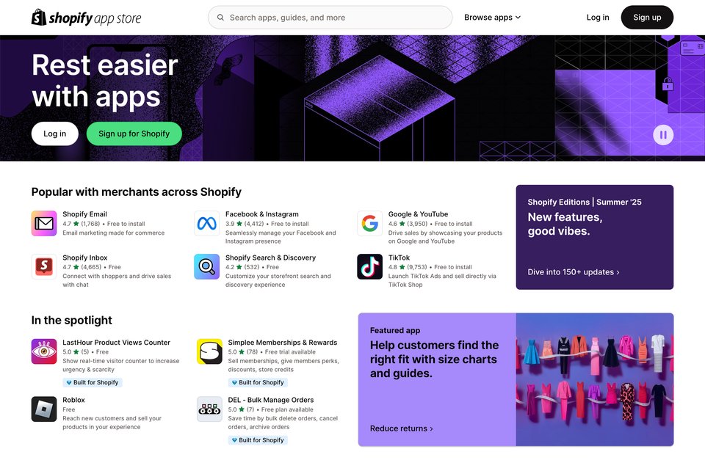705x460 pixels.
Task: Click the Shopify Email 4.7 rating line
Action: click(x=104, y=224)
